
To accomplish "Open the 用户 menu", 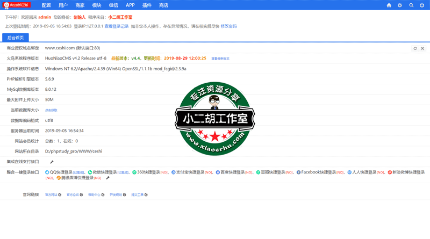I will (63, 5).
